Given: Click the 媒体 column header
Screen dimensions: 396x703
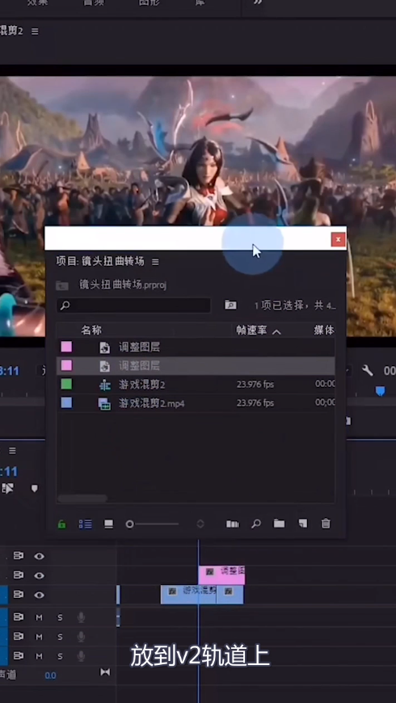Looking at the screenshot, I should [324, 330].
